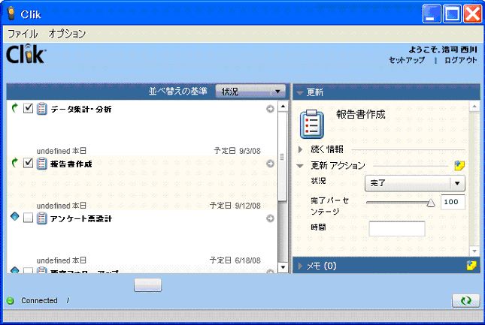This screenshot has height=325, width=485.
Task: Click the refresh button at bottom right
Action: [465, 300]
